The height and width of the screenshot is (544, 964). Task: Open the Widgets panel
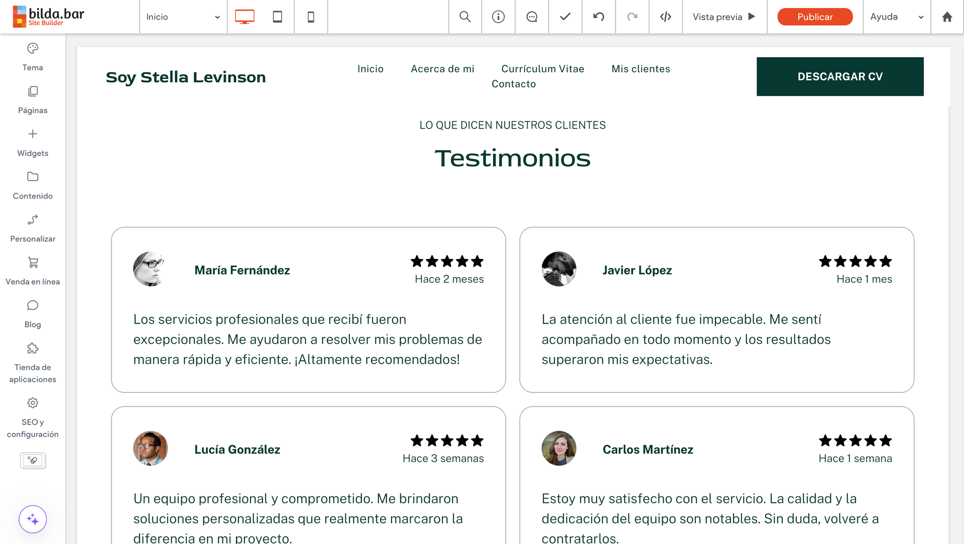pyautogui.click(x=33, y=143)
